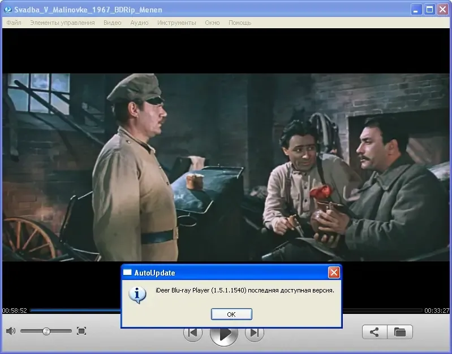The height and width of the screenshot is (354, 452).
Task: Start playback with the play button
Action: [224, 335]
